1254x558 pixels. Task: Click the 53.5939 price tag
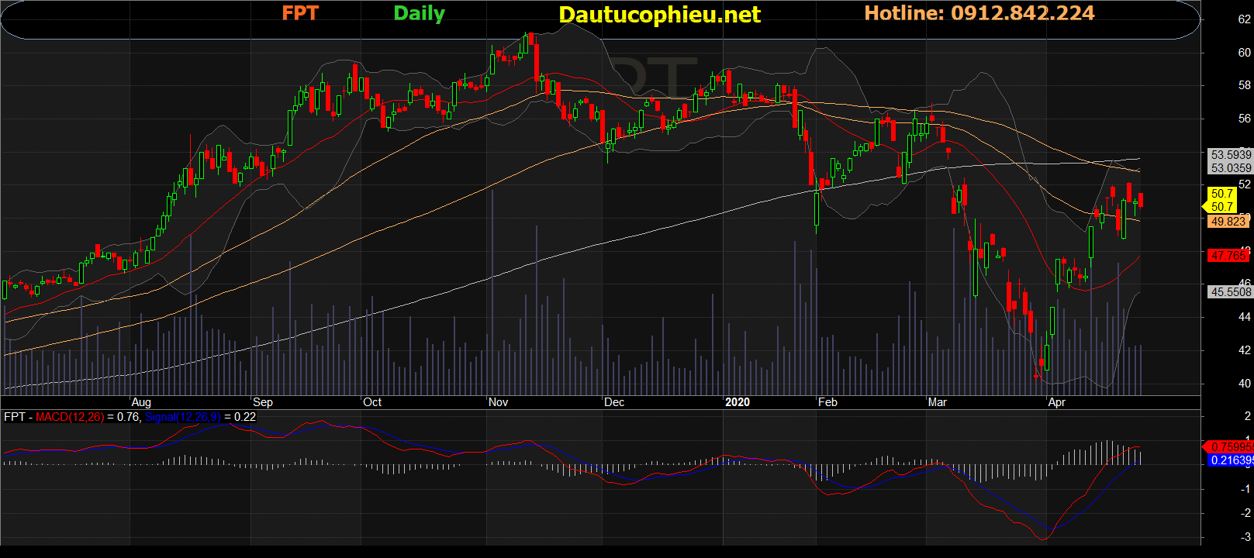(x=1231, y=155)
